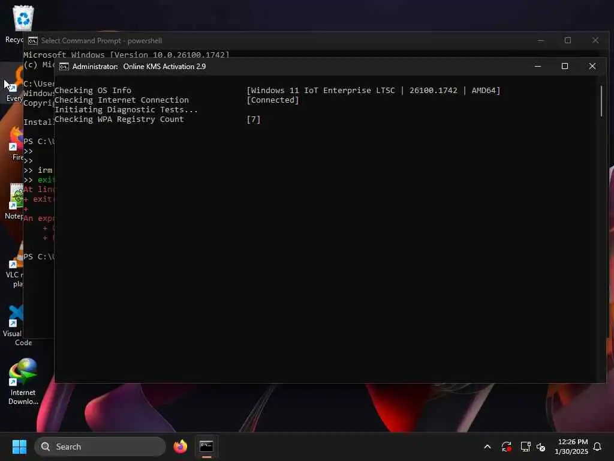
Task: Close the Online KMS Activation window
Action: [x=592, y=66]
